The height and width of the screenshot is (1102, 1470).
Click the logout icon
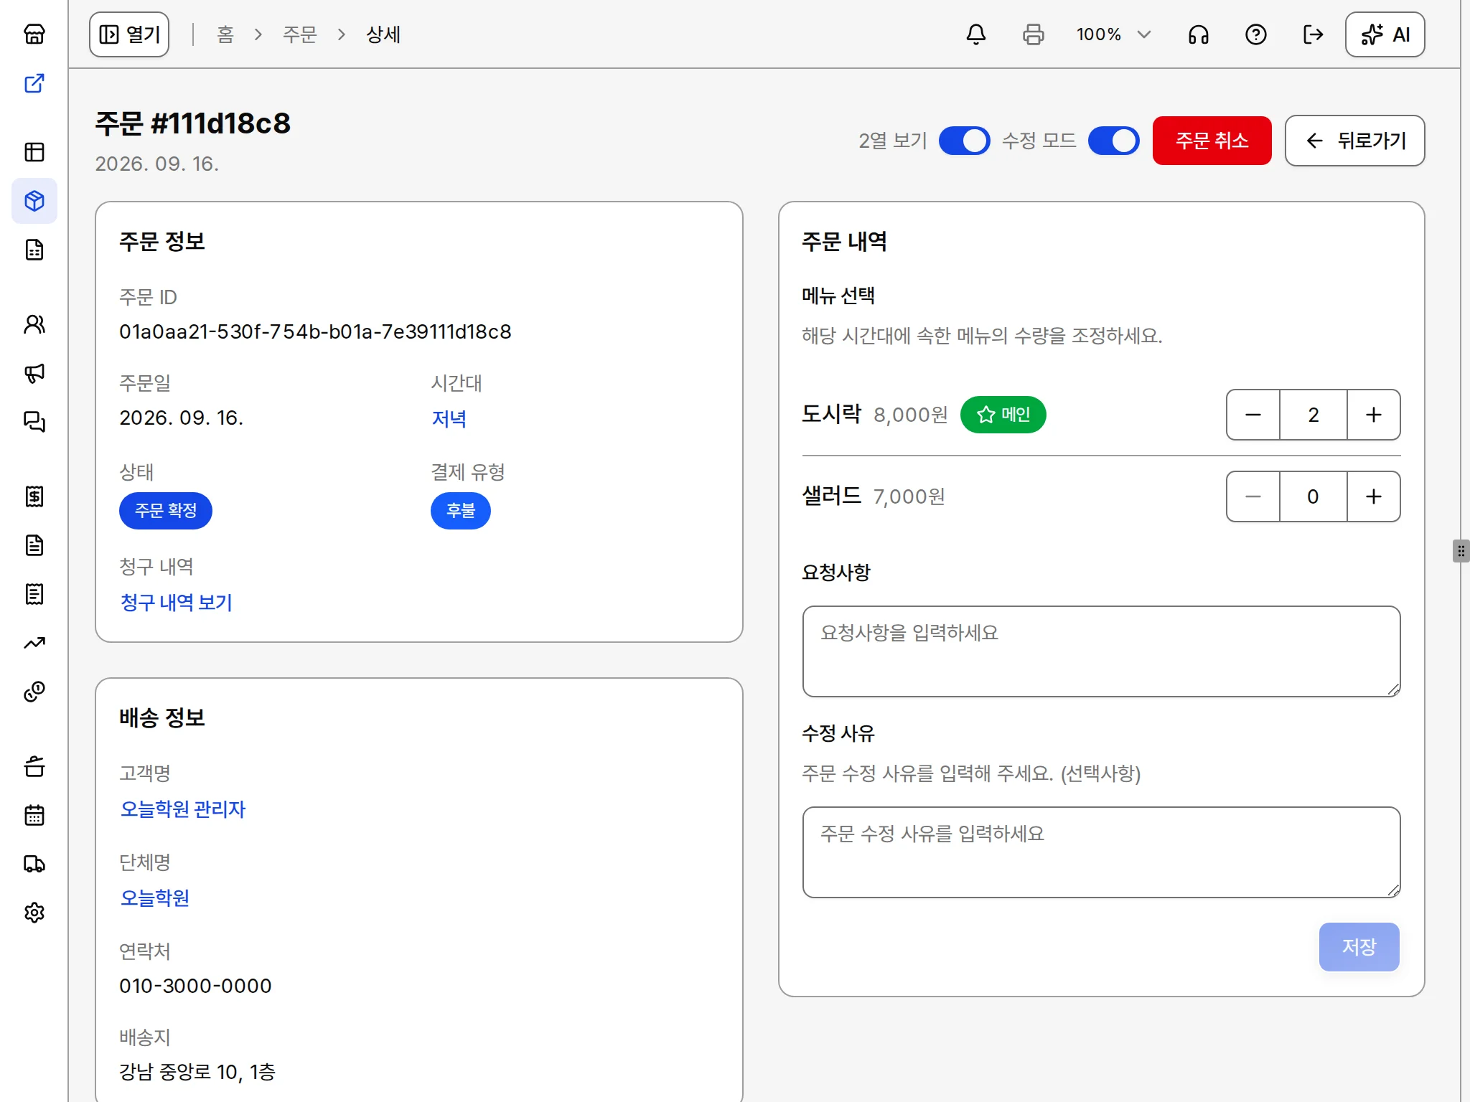(1313, 34)
